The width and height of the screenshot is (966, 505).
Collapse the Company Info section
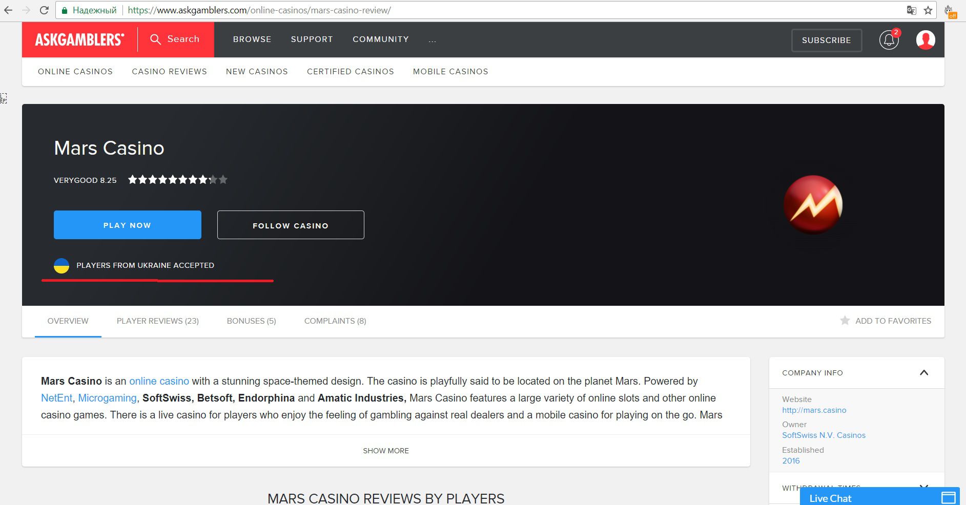pyautogui.click(x=924, y=372)
